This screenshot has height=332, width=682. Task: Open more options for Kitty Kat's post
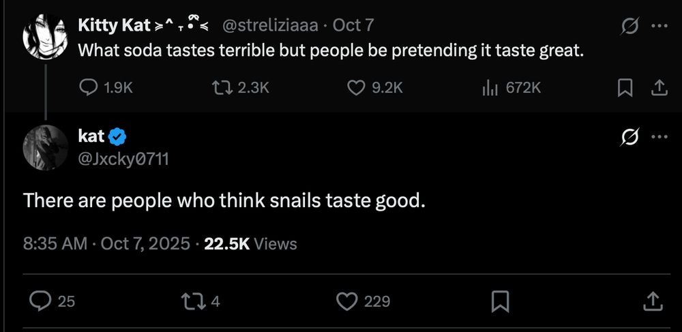[x=659, y=26]
